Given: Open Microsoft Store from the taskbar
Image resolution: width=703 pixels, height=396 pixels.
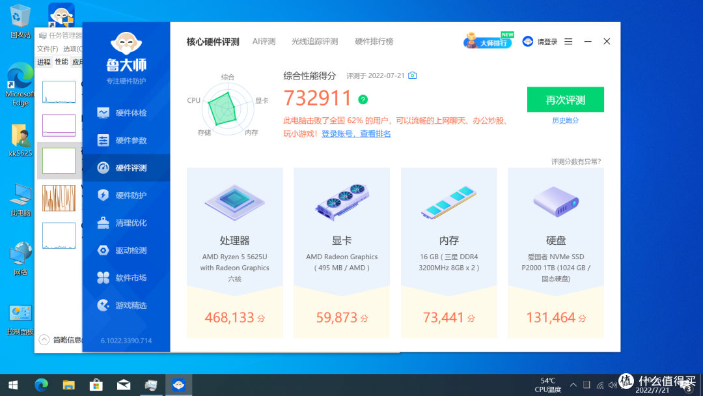Looking at the screenshot, I should coord(96,385).
